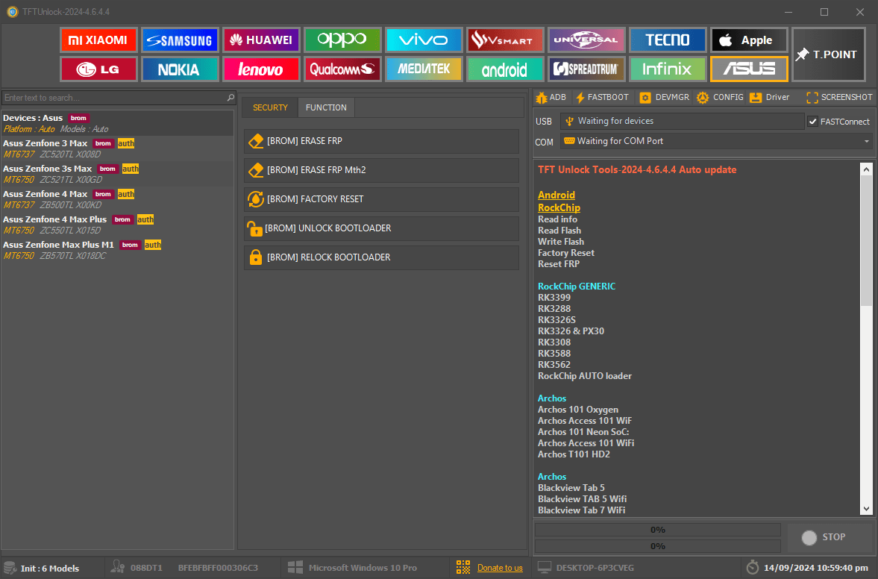Image resolution: width=878 pixels, height=579 pixels.
Task: Run [BROM] RELOCK BOOTLOADER
Action: tap(381, 257)
